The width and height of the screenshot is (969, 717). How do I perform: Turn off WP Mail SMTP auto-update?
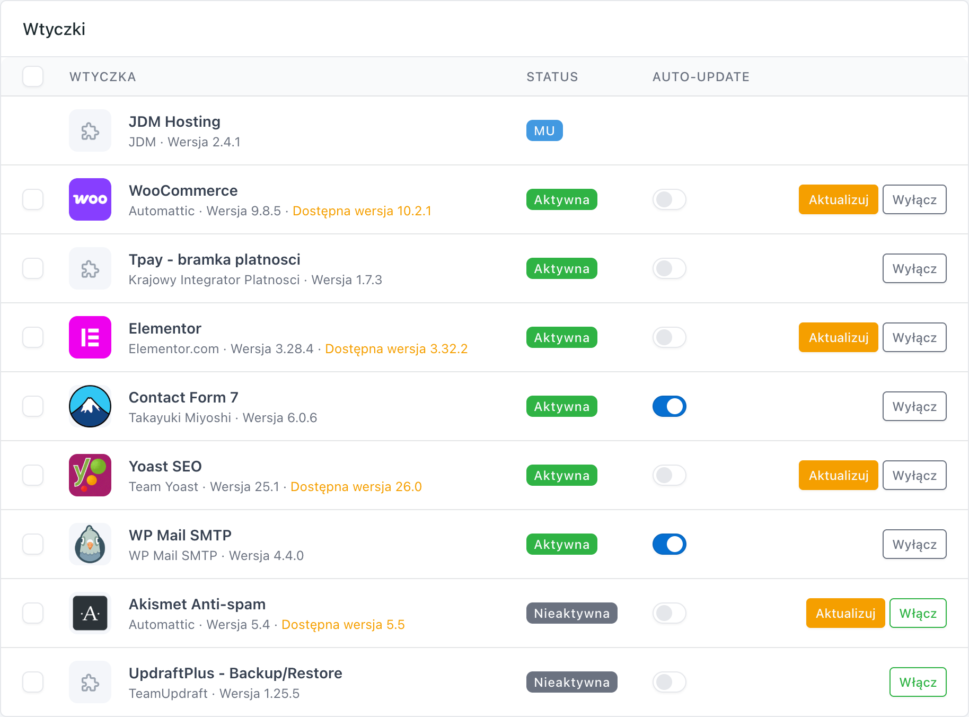[670, 544]
